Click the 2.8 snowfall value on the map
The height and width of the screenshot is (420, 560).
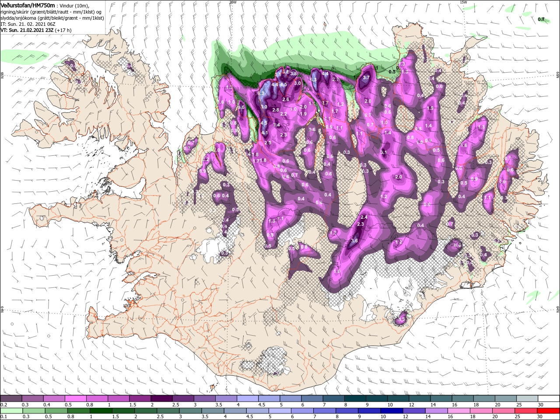coord(276,110)
